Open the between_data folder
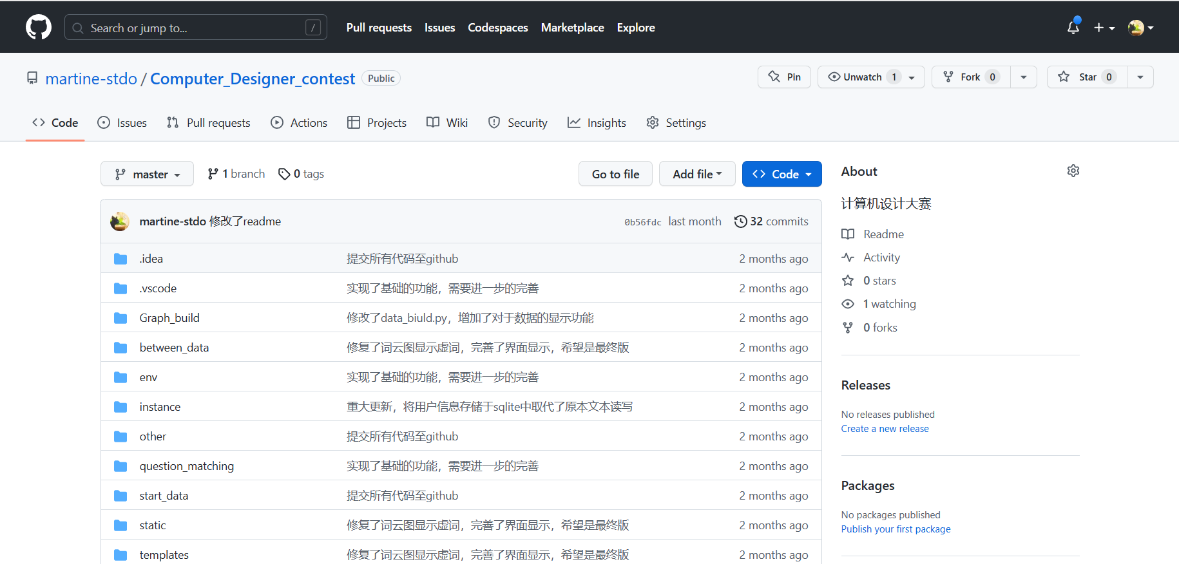 point(174,348)
